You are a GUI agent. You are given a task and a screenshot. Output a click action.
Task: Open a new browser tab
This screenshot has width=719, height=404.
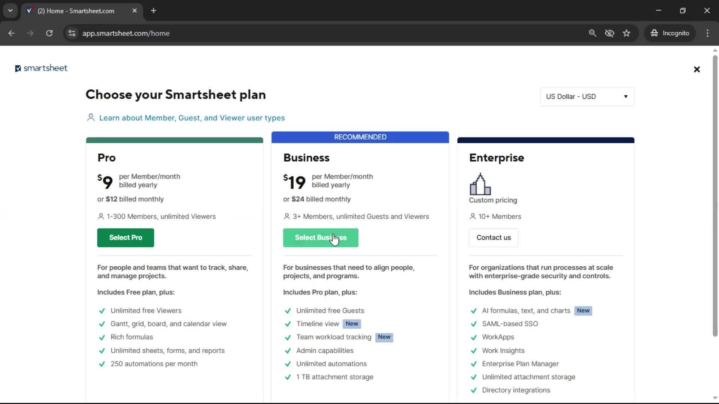click(x=154, y=10)
